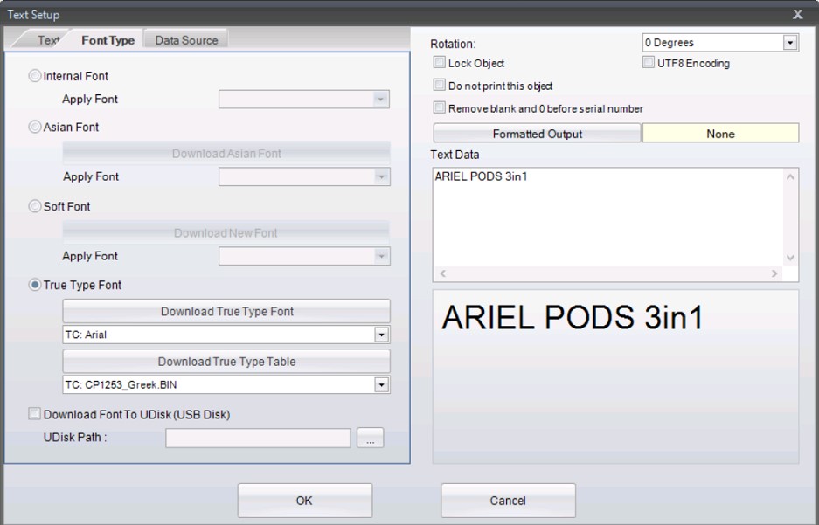Screen dimensions: 819x525
Task: Click Download Asian Font button
Action: 226,154
